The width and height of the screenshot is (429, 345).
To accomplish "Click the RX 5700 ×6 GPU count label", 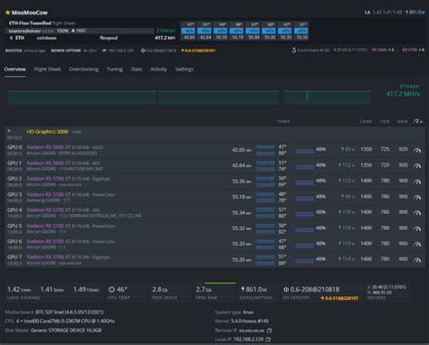I will [x=413, y=50].
